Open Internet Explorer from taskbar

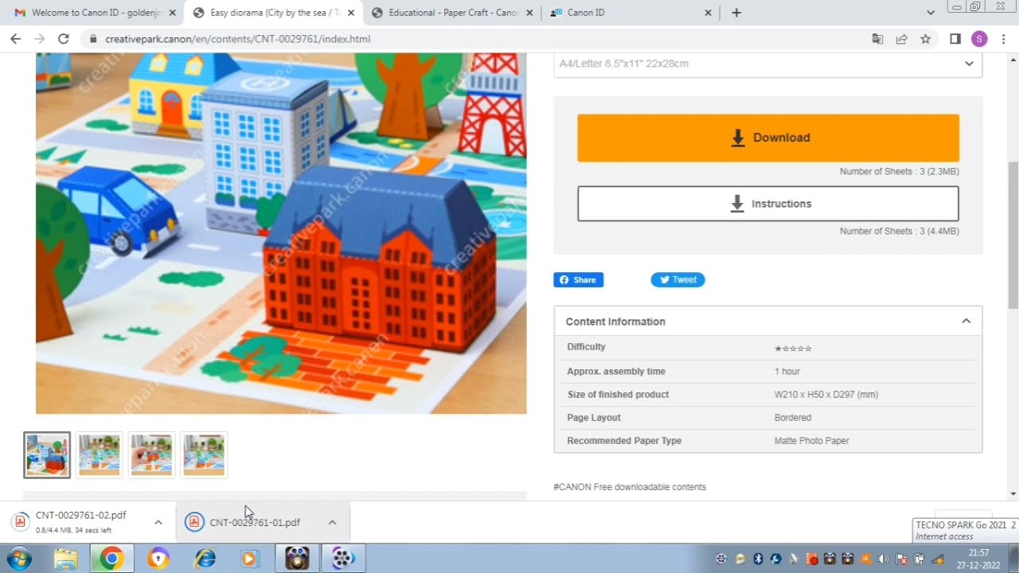coord(205,559)
